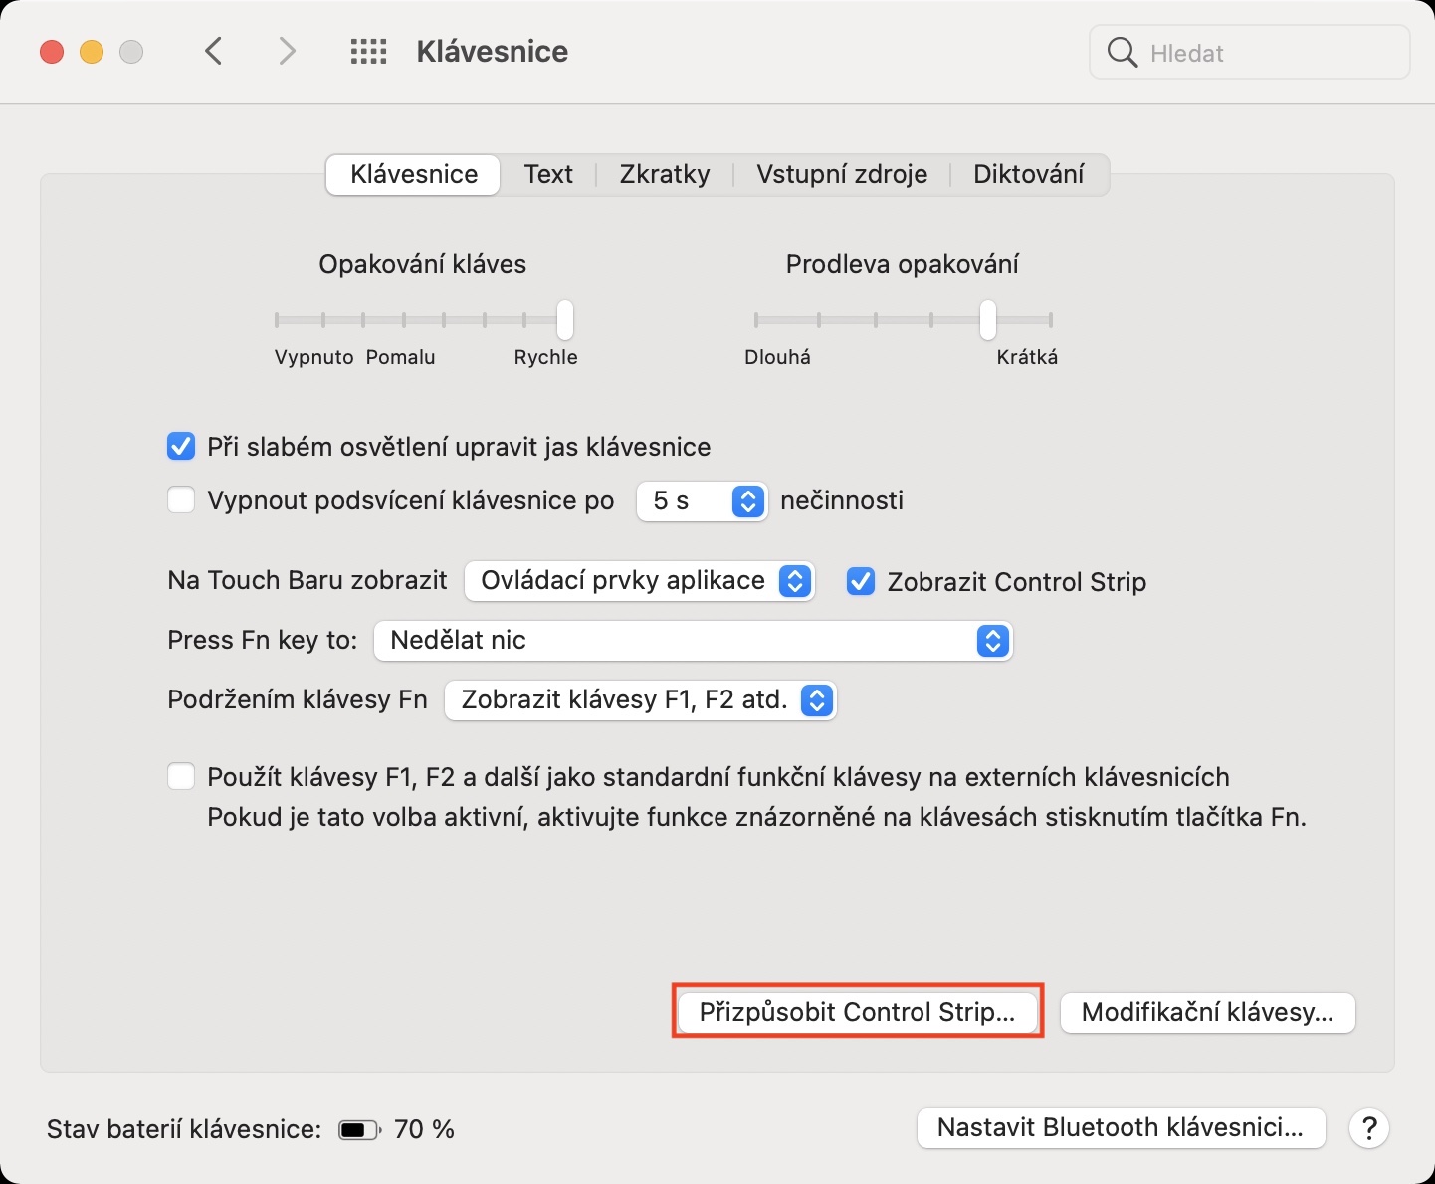Screen dimensions: 1435x1184
Task: Open the 5 s inactivity time dropdown
Action: click(702, 500)
